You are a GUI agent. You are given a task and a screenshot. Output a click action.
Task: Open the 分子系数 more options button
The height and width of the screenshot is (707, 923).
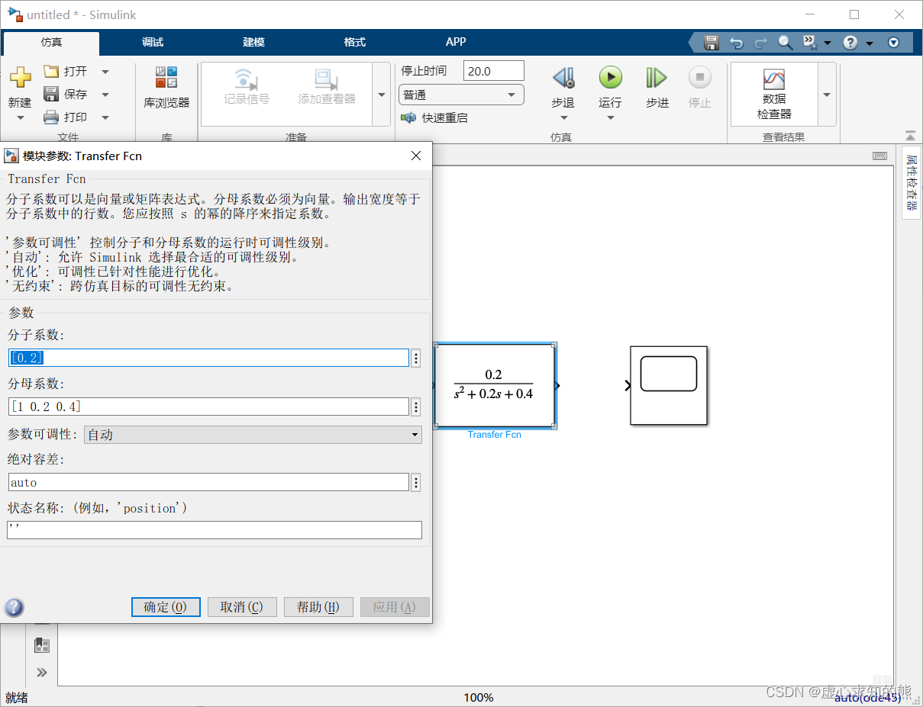416,358
